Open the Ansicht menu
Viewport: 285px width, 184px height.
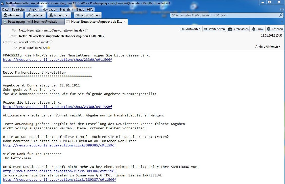tap(34, 9)
